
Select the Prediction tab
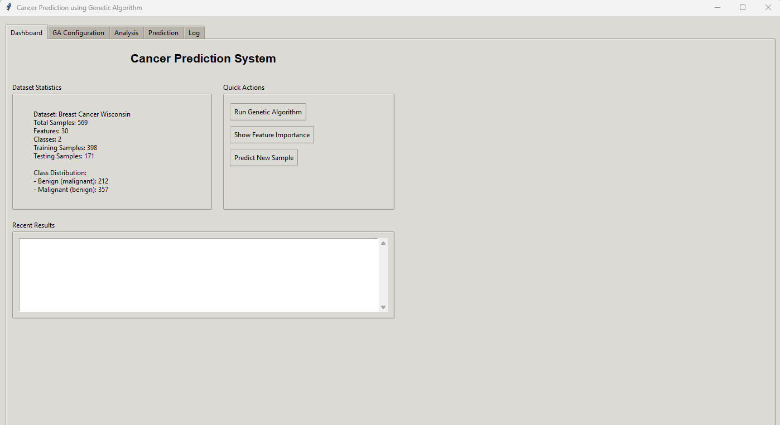pos(163,33)
